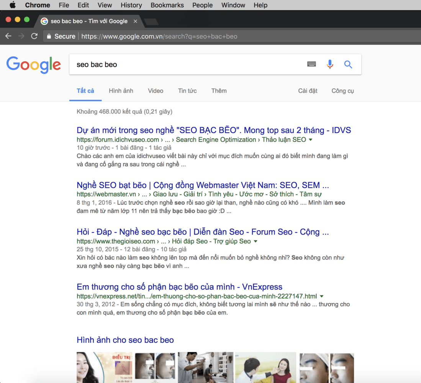Open the View menu
The height and width of the screenshot is (383, 421).
pyautogui.click(x=105, y=5)
